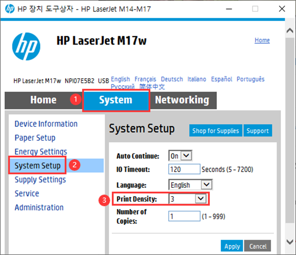The height and width of the screenshot is (255, 296).
Task: Follow the Home link at top right
Action: click(262, 40)
